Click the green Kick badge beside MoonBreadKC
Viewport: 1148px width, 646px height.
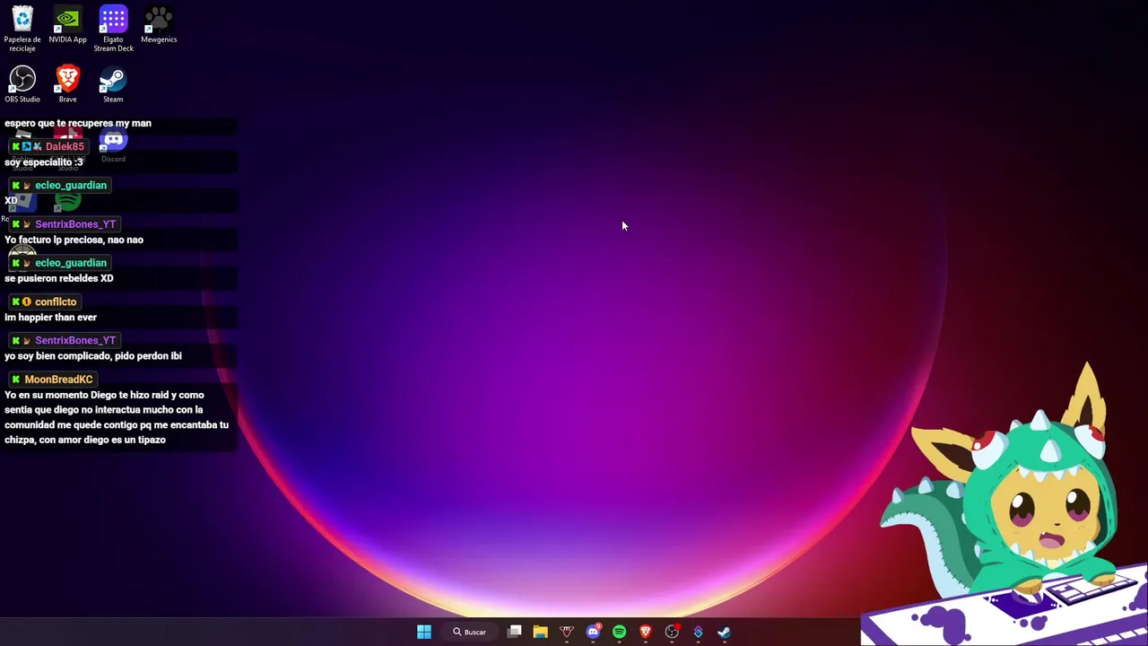pos(15,380)
